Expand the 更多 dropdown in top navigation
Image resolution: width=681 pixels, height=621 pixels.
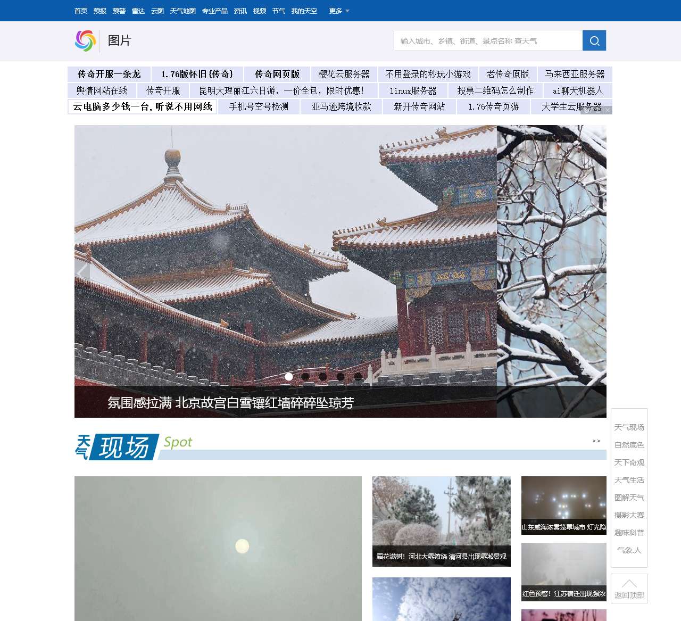pos(339,11)
